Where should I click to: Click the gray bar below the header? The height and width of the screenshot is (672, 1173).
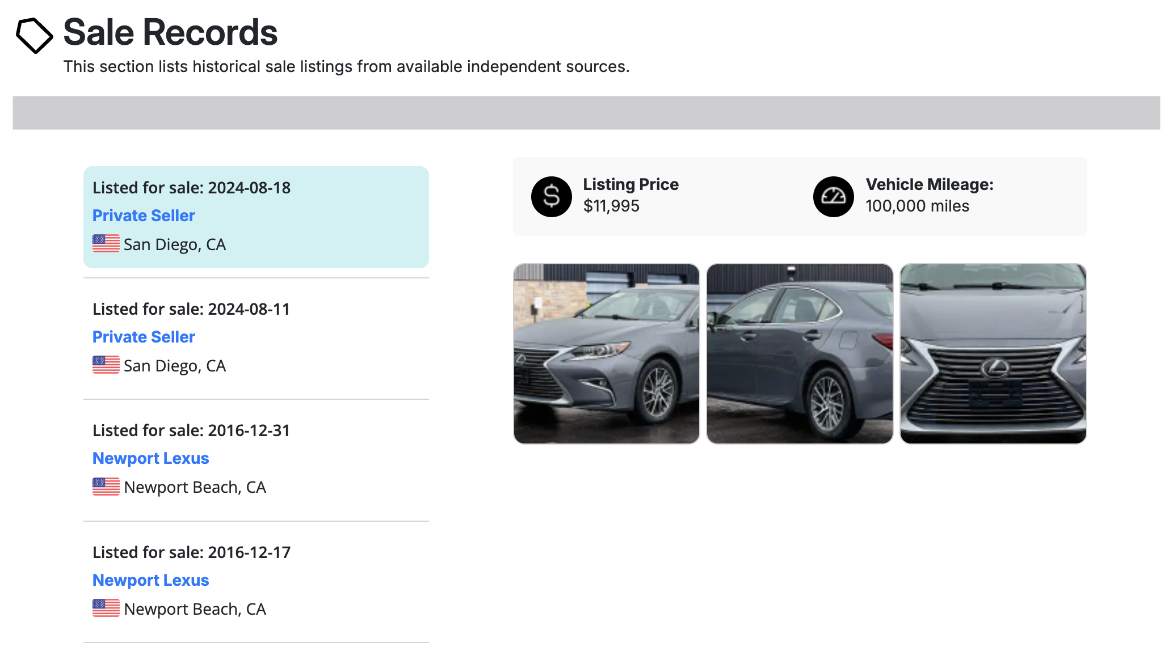click(586, 113)
